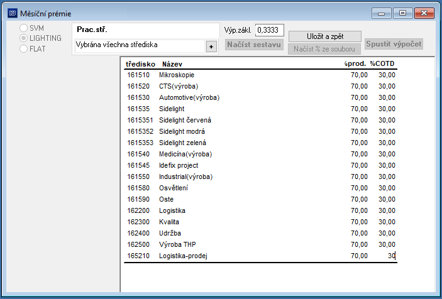Click center code 1615352
Image resolution: width=442 pixels, height=299 pixels.
(140, 131)
